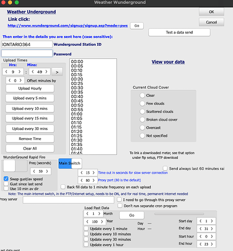
Task: Select Broken cloud cover option
Action: tap(142, 119)
